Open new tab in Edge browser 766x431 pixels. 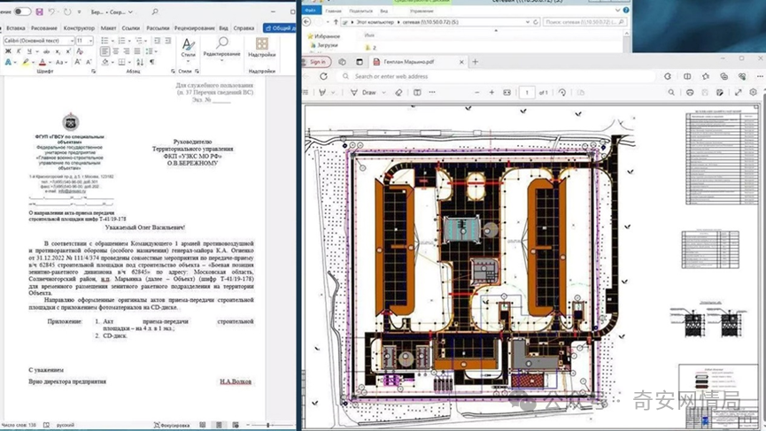coord(475,62)
